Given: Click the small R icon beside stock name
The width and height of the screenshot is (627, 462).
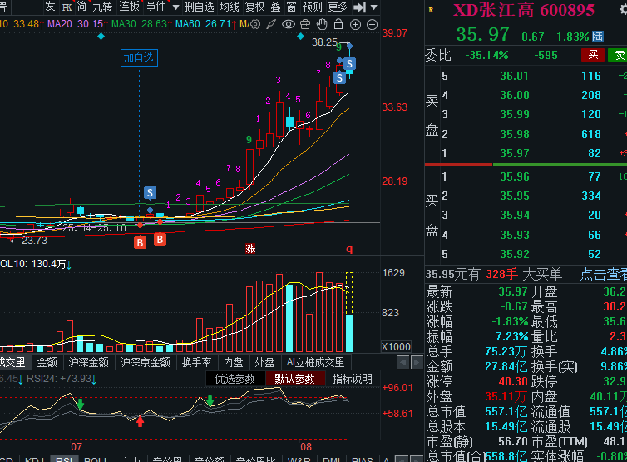Looking at the screenshot, I should (x=431, y=11).
